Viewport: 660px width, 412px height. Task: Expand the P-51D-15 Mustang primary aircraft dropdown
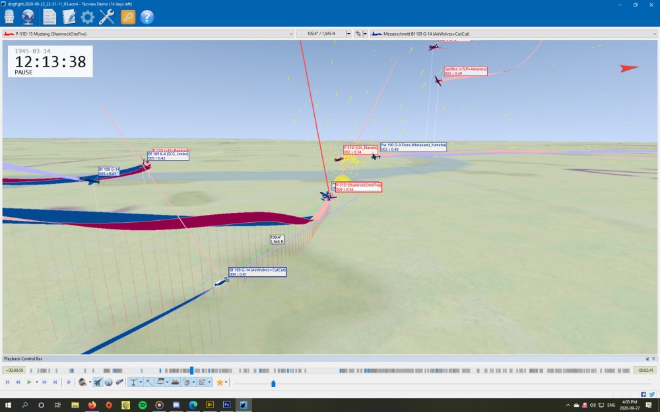pos(291,34)
